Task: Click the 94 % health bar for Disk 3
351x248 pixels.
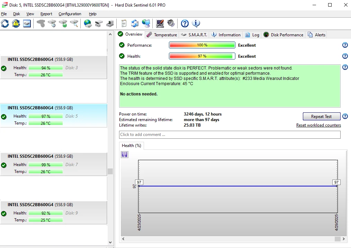Action: pyautogui.click(x=46, y=68)
